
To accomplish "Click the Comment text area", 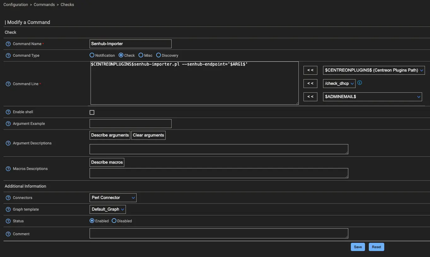I will pyautogui.click(x=219, y=233).
